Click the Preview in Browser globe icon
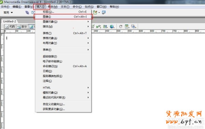The height and width of the screenshot is (129, 205). tap(112, 27)
